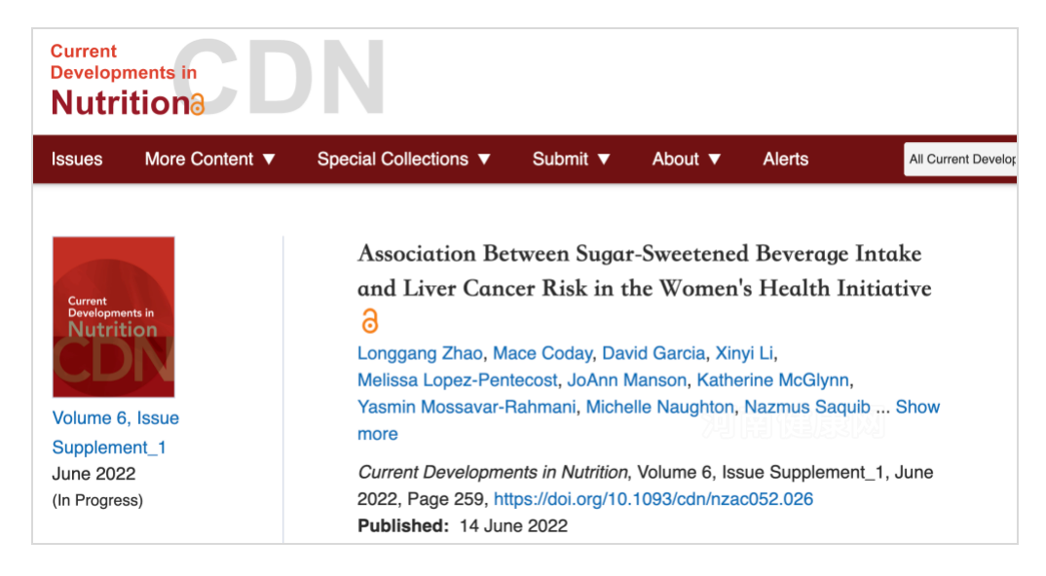1046x576 pixels.
Task: Click the open access icon below article title
Action: [369, 320]
